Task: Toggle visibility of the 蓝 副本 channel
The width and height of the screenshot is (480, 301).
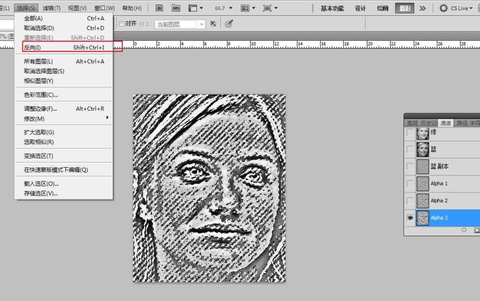Action: pyautogui.click(x=410, y=167)
